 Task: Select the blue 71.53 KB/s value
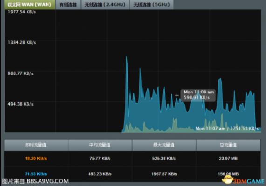[x=36, y=174]
